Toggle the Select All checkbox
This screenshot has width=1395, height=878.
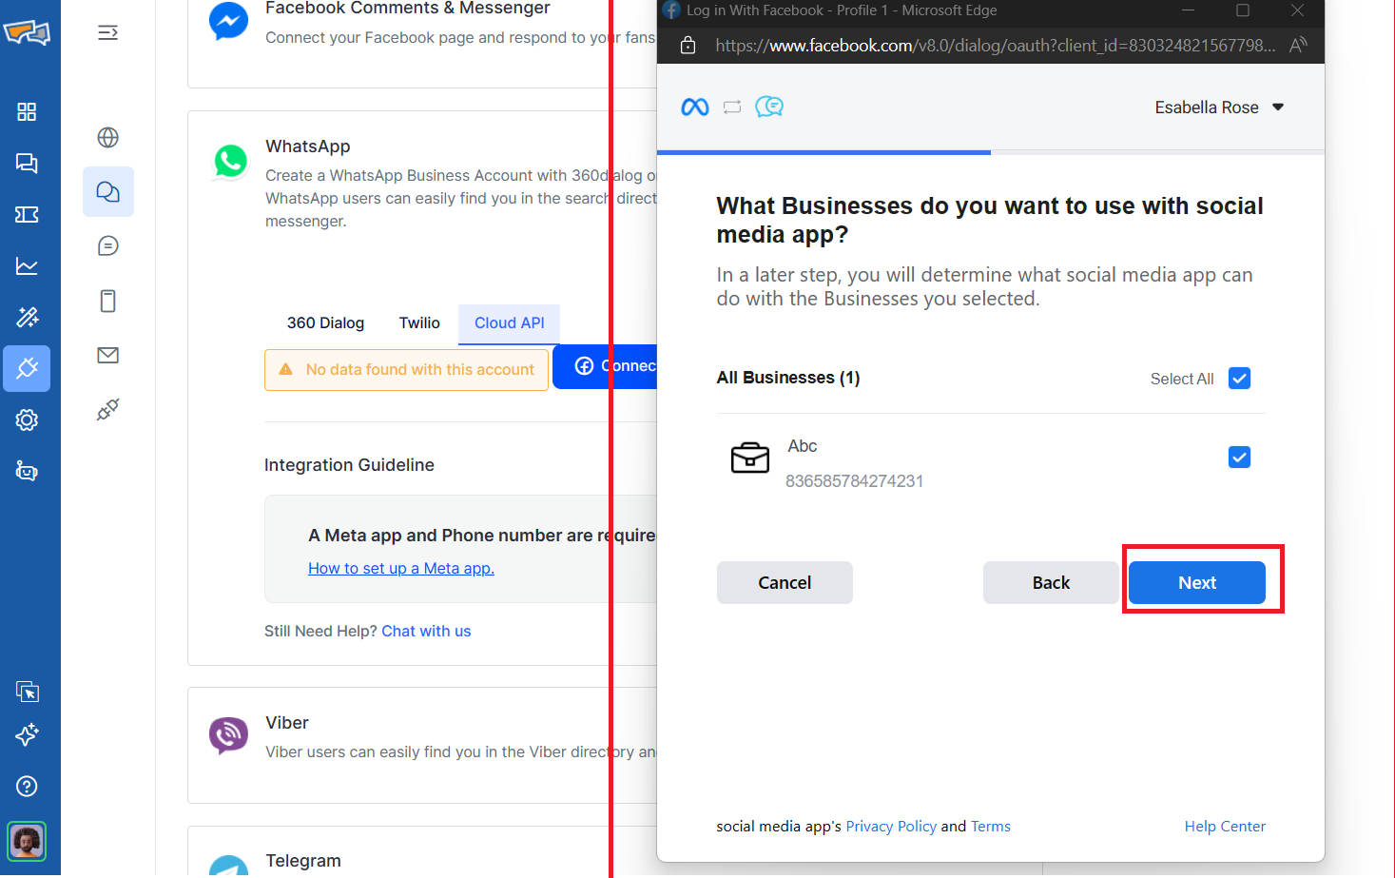click(x=1239, y=379)
